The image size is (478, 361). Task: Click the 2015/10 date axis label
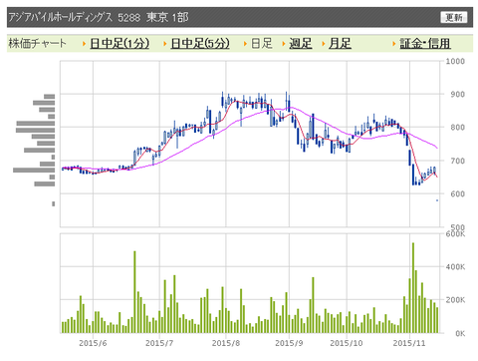point(347,343)
